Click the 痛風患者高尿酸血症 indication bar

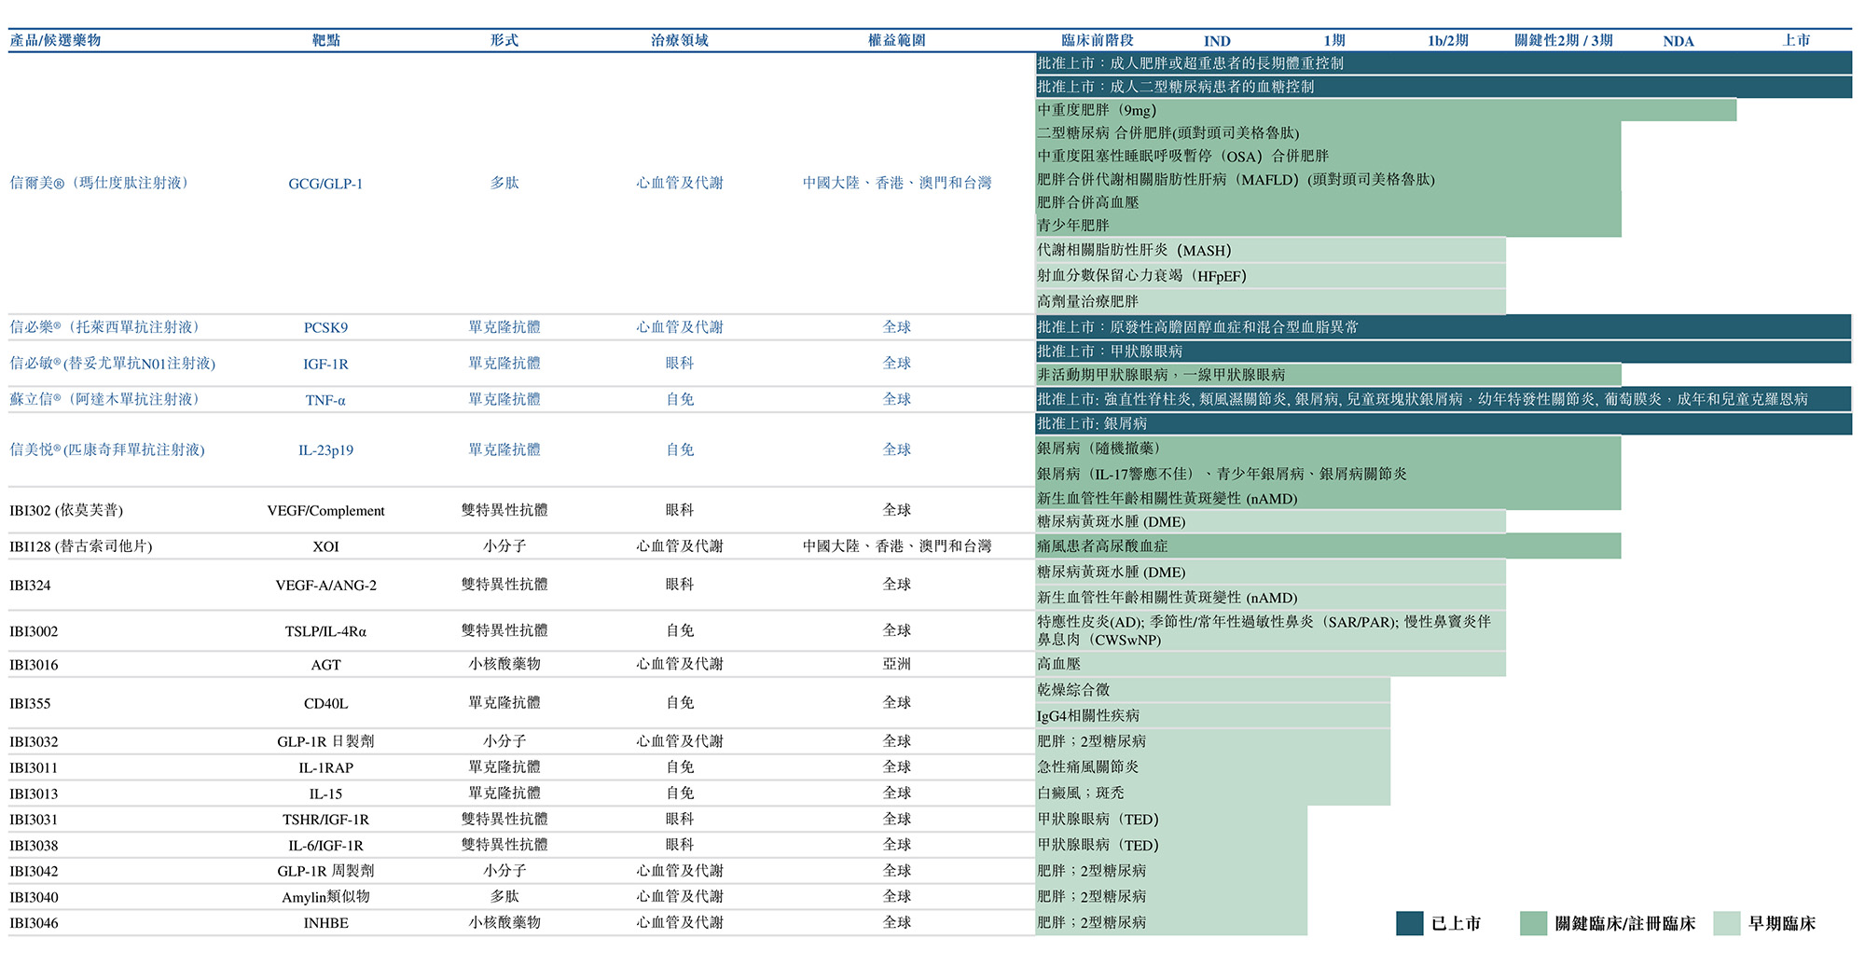click(1328, 546)
